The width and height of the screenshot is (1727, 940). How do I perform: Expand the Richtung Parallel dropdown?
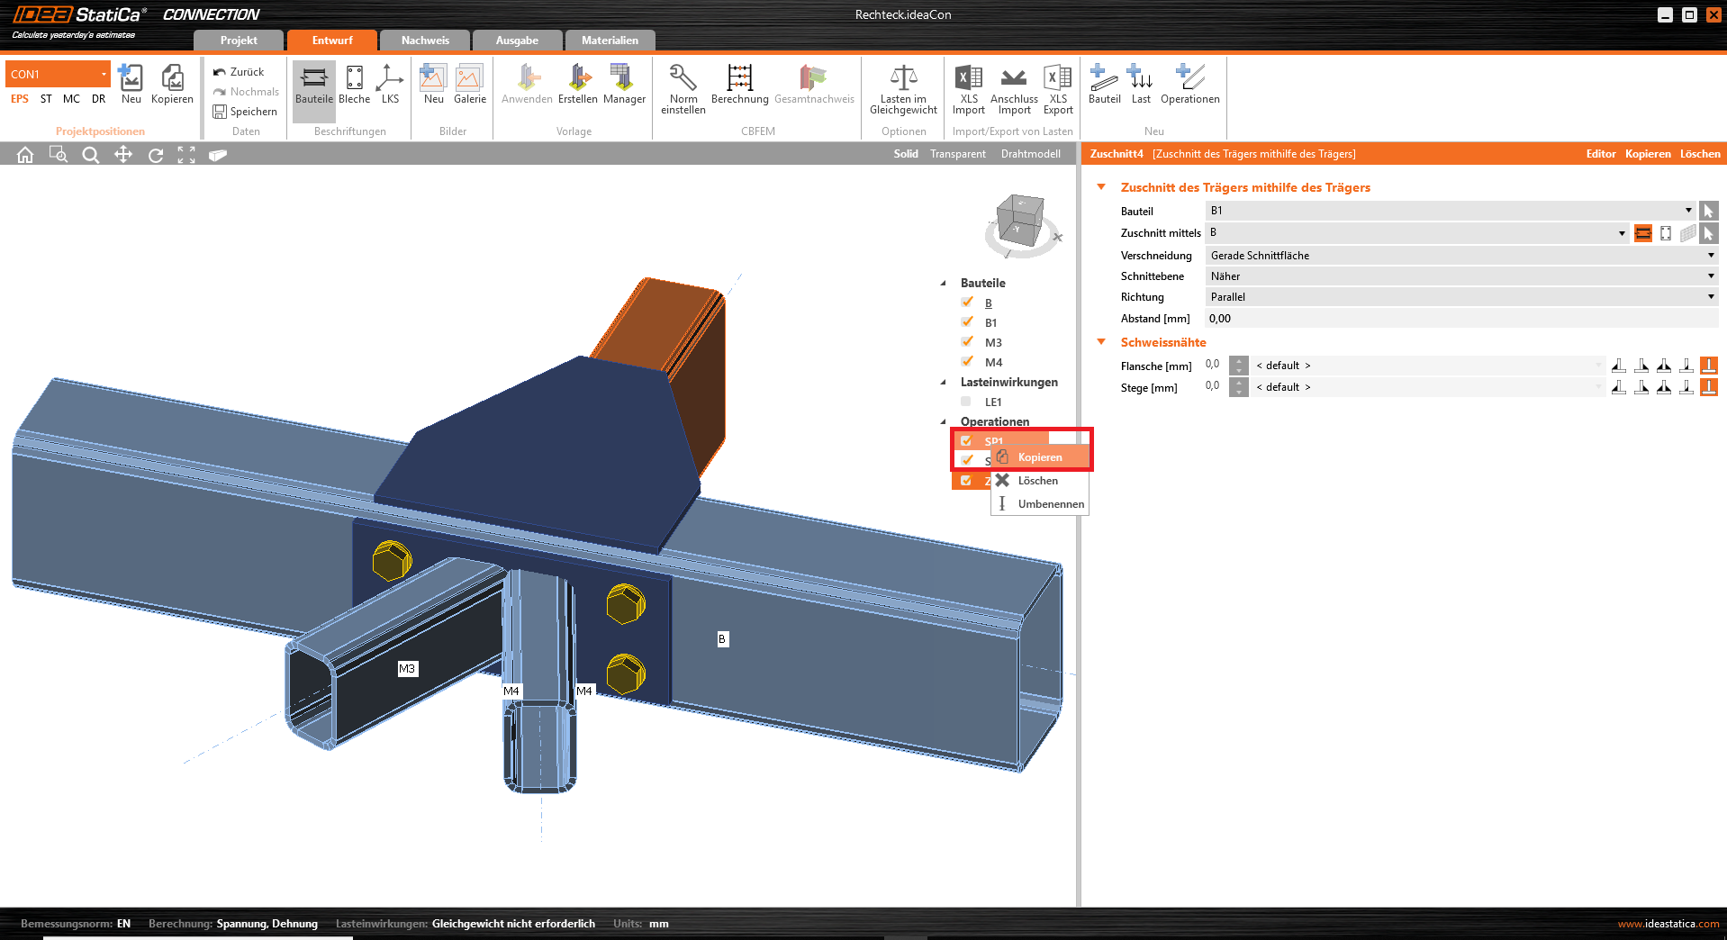pyautogui.click(x=1460, y=297)
